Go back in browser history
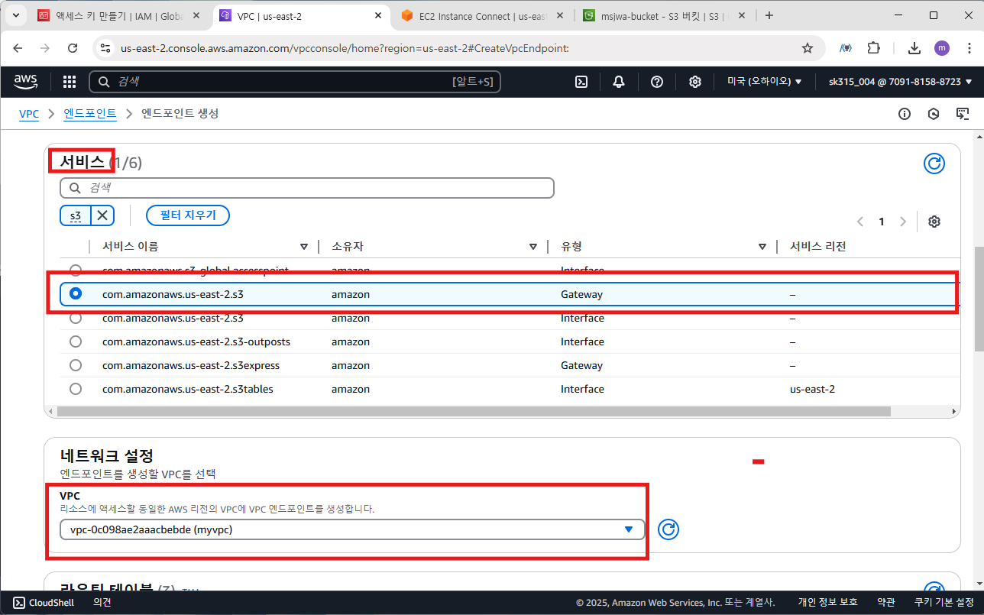 click(18, 48)
